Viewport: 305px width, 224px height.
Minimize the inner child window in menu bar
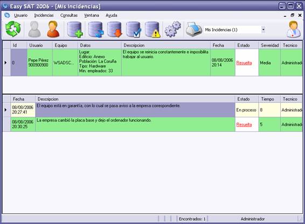pos(285,16)
